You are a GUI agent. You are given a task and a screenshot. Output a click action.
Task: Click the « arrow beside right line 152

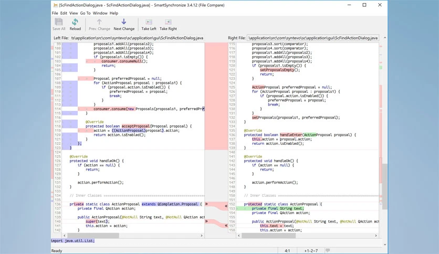click(x=226, y=206)
